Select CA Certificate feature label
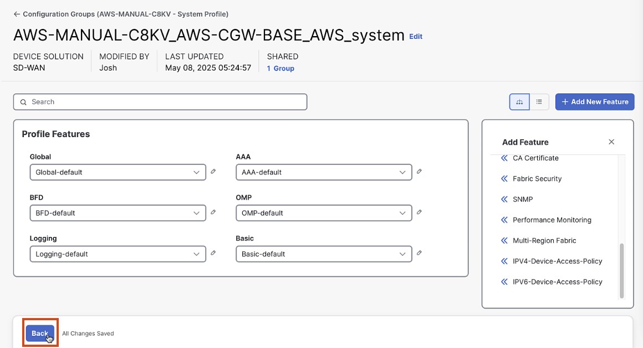Image resolution: width=643 pixels, height=348 pixels. point(535,158)
